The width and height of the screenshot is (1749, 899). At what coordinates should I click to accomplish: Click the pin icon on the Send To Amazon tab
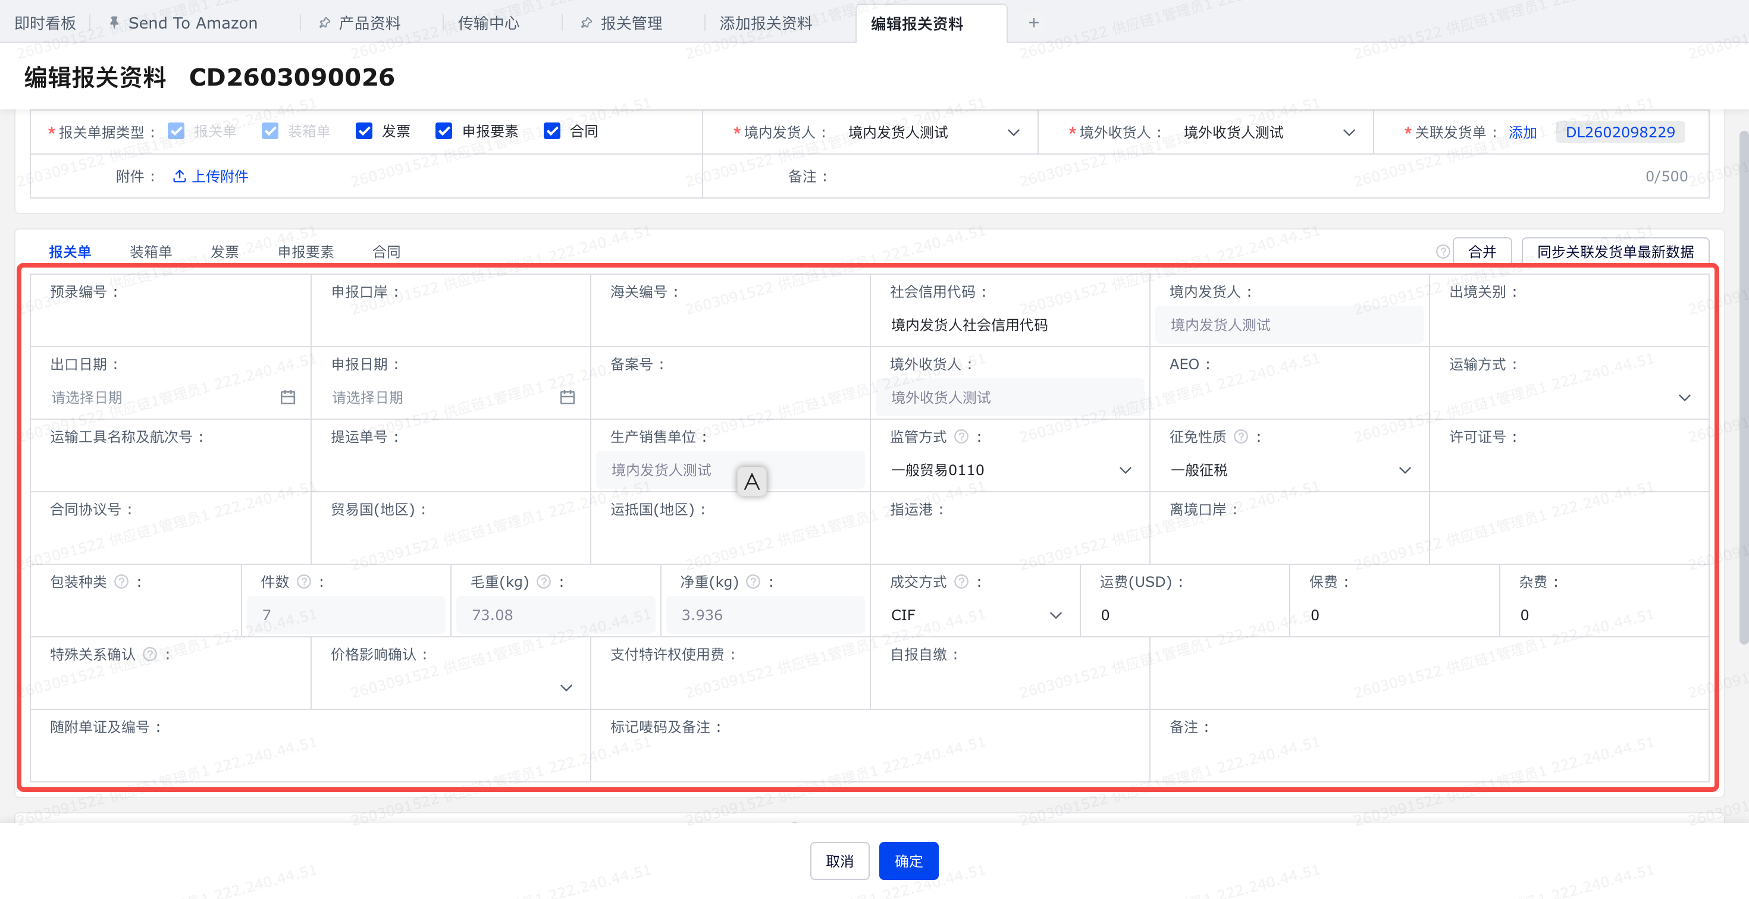114,23
